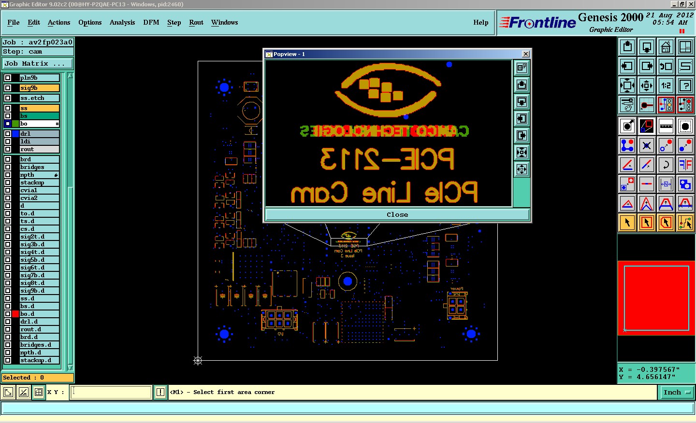Open the Windows menu
Screen dimensions: 696x423
225,22
